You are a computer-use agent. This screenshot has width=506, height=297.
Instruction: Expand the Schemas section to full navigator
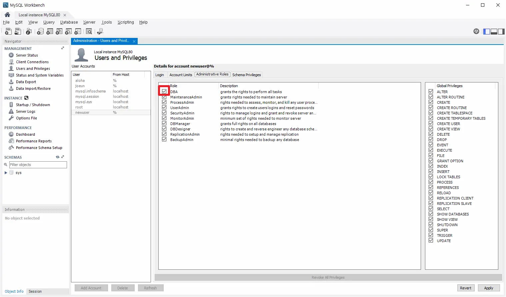coord(63,157)
